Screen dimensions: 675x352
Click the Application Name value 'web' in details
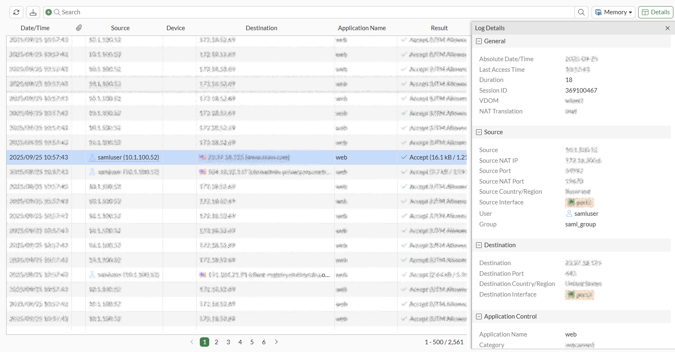click(x=571, y=334)
